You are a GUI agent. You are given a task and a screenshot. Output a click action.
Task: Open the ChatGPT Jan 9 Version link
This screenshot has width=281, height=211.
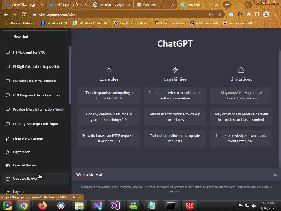tap(95, 187)
